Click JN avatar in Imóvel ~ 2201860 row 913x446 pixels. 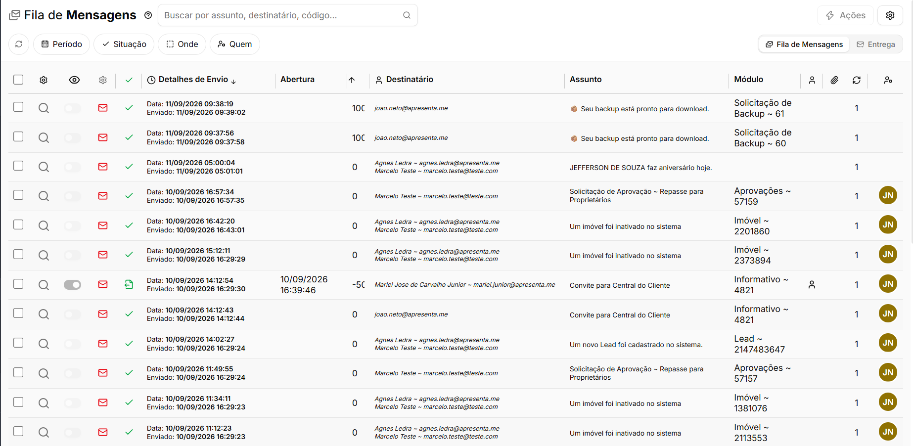coord(888,225)
